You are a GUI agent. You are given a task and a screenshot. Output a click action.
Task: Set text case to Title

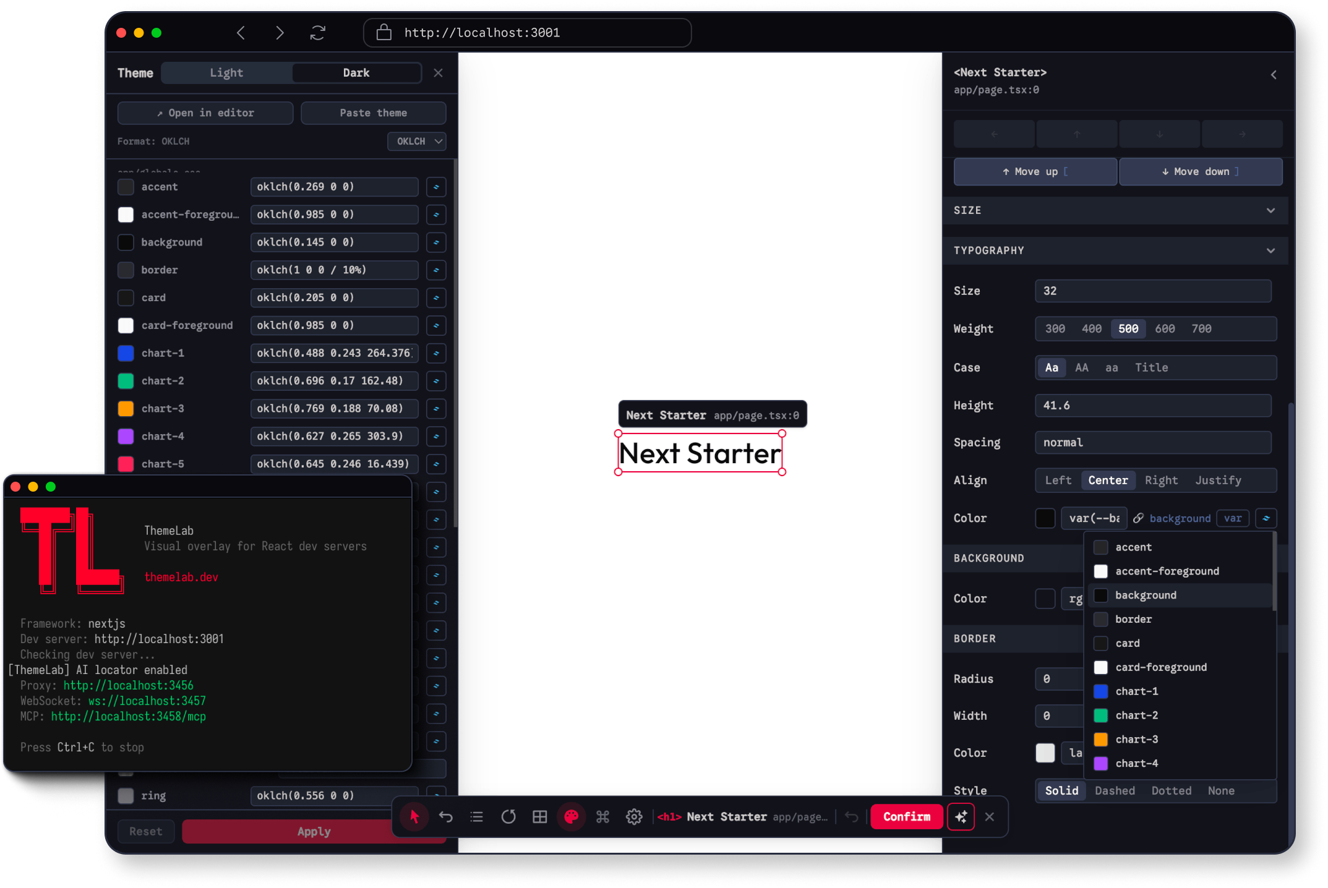click(1152, 368)
